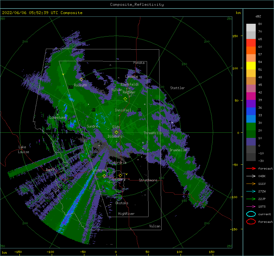This screenshot has width=274, height=256.
Task: Click the yellow diamond marker below RedDeer
Action: [125, 99]
